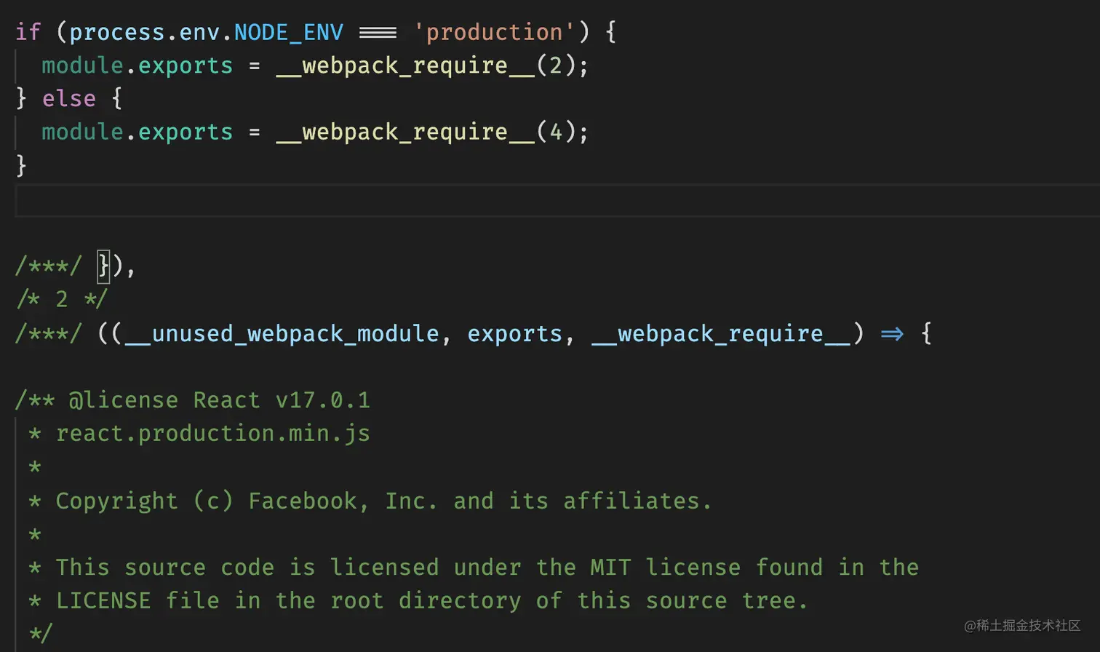Click the react.production.min.js filename

(x=212, y=434)
